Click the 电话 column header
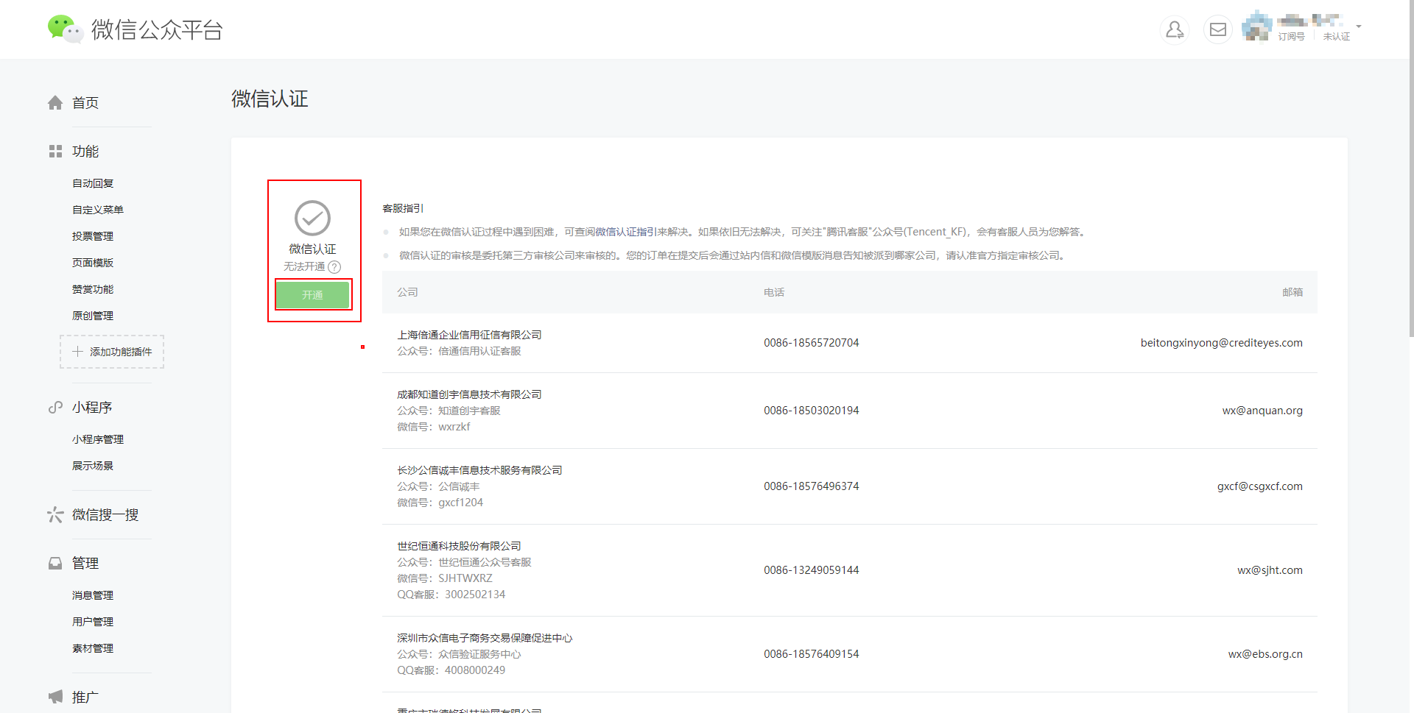 (774, 292)
